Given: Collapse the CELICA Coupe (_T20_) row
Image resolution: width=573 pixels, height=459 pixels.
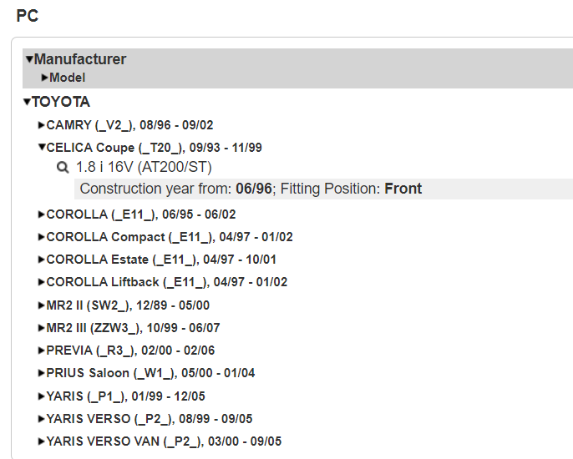Looking at the screenshot, I should (42, 147).
